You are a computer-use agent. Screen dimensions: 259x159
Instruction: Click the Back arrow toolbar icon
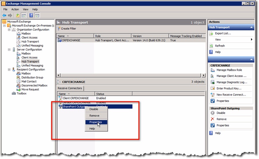coord(4,16)
